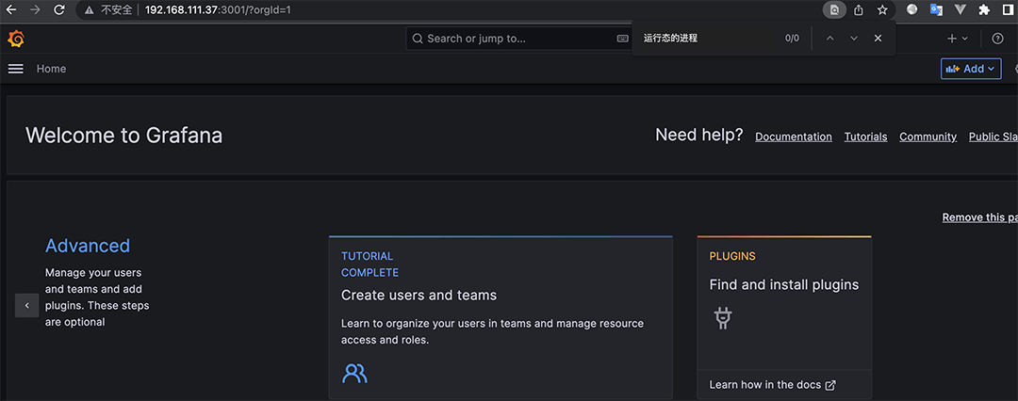Screen dimensions: 1018x401
Task: Click the find bar text field
Action: click(x=708, y=39)
